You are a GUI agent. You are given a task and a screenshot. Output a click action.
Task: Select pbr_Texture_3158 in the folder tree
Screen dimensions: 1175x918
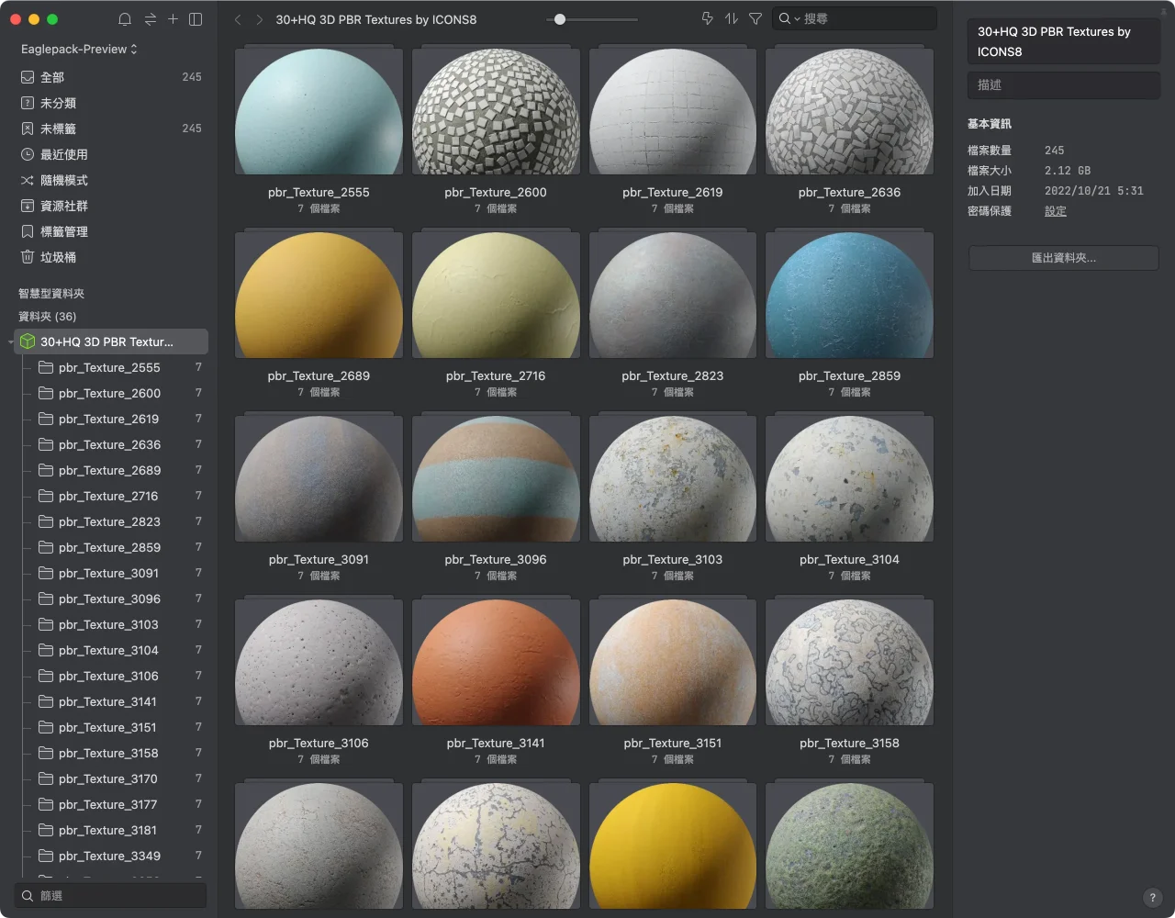[x=111, y=753]
